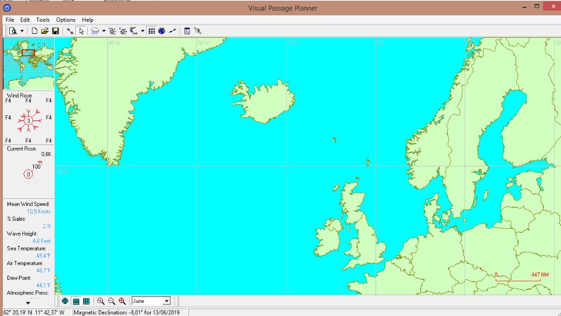Open the Tools menu

[x=42, y=19]
